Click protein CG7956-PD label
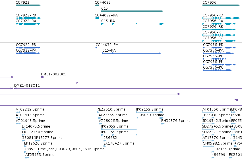 pos(213,45)
